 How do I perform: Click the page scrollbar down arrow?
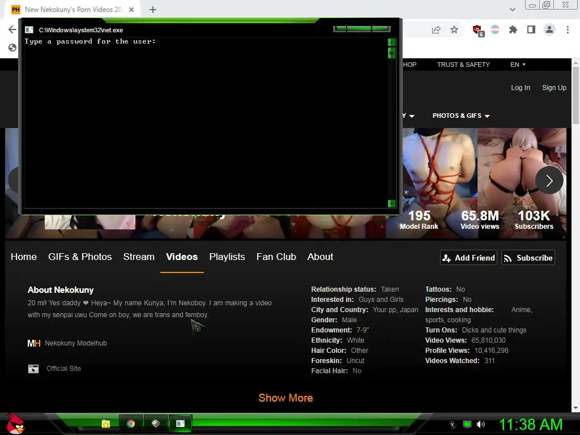click(575, 408)
